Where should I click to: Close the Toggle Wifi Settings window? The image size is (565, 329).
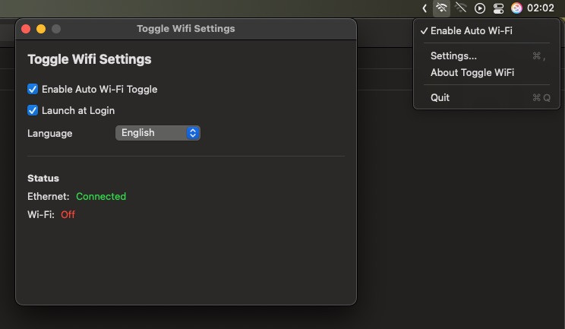coord(26,29)
